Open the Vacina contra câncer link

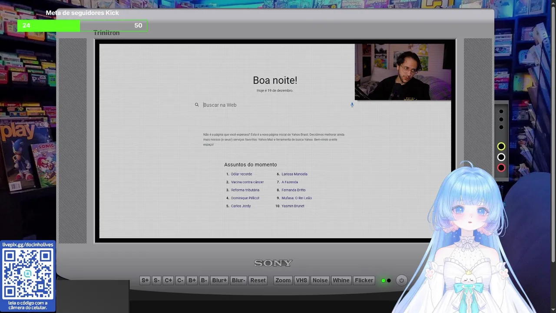click(x=247, y=182)
